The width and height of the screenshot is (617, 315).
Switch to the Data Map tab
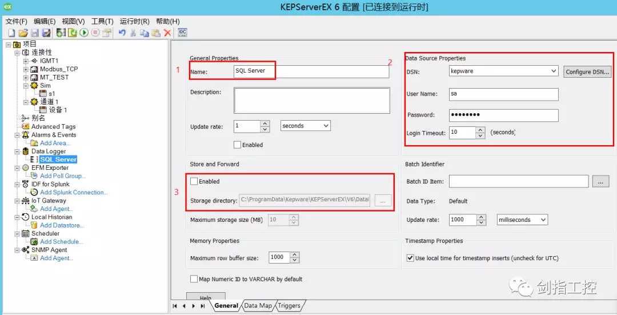point(258,306)
